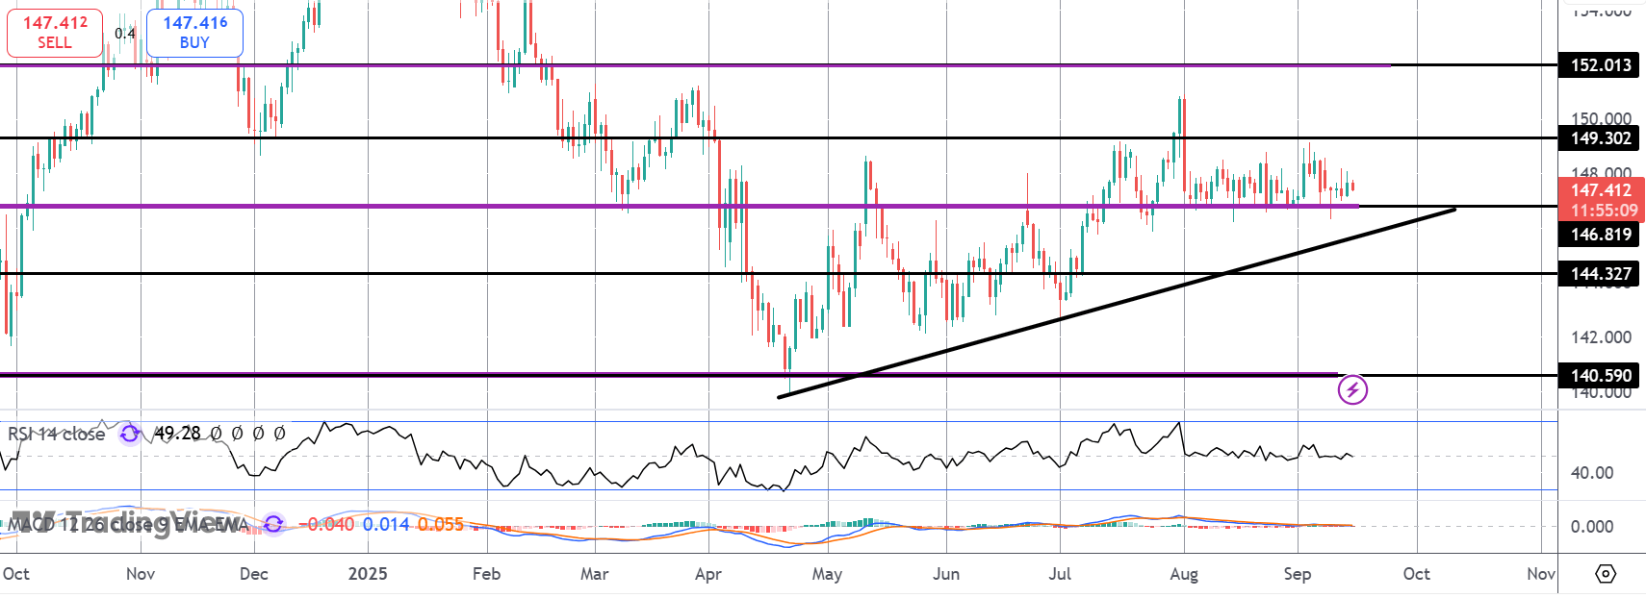Click the 146.819 price level label
Viewport: 1646px width, 598px height.
(1600, 234)
